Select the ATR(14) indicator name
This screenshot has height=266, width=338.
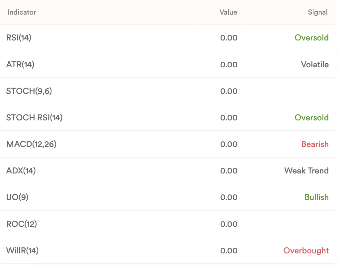[x=20, y=64]
